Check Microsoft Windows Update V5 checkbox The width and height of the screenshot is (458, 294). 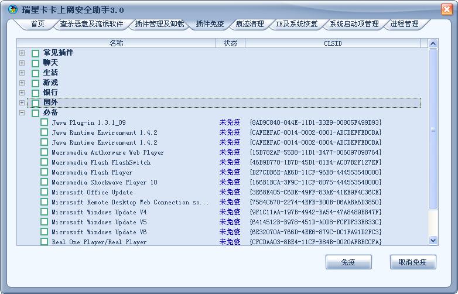click(44, 221)
